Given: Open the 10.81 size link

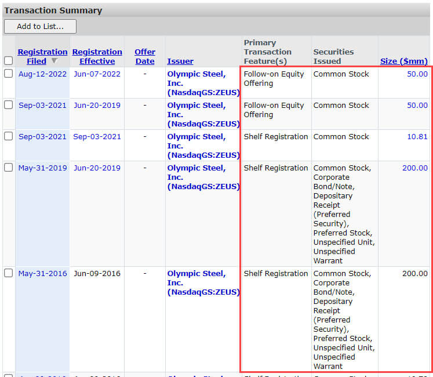Looking at the screenshot, I should pyautogui.click(x=417, y=136).
